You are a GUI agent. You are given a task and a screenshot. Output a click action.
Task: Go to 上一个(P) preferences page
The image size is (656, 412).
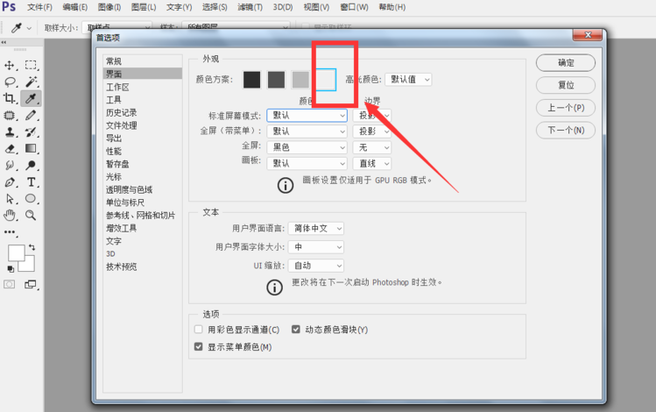(566, 108)
